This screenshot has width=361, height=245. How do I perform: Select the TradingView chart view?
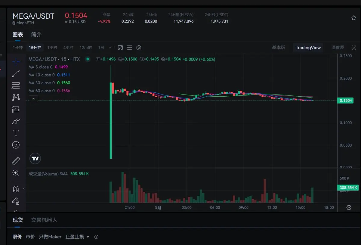tap(308, 48)
